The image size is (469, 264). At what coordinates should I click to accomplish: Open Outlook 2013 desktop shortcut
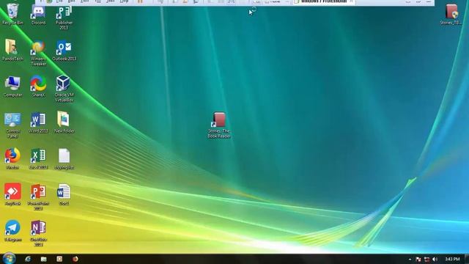click(x=64, y=51)
